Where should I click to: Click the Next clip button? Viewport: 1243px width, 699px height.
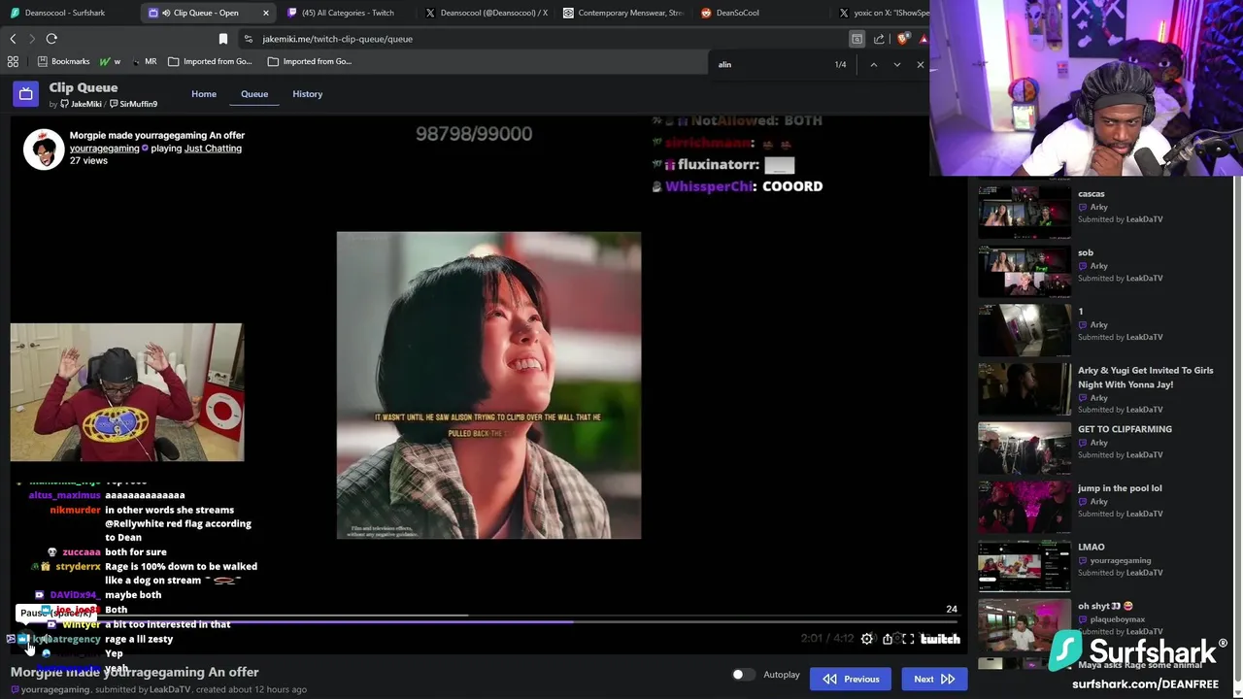[934, 679]
